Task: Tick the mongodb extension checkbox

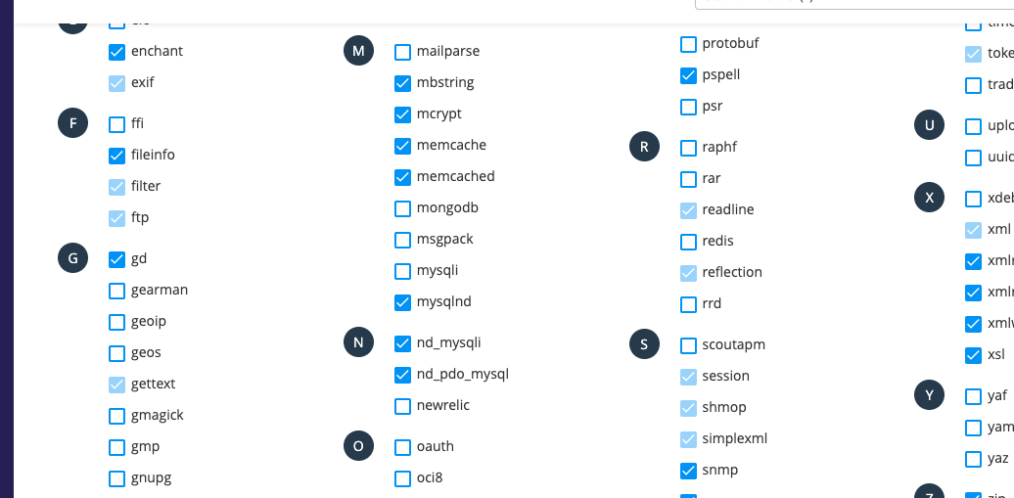Action: coord(402,208)
